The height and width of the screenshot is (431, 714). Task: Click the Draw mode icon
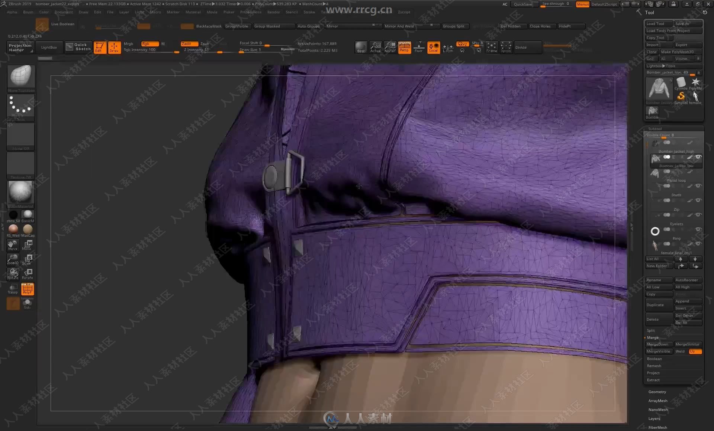[114, 47]
